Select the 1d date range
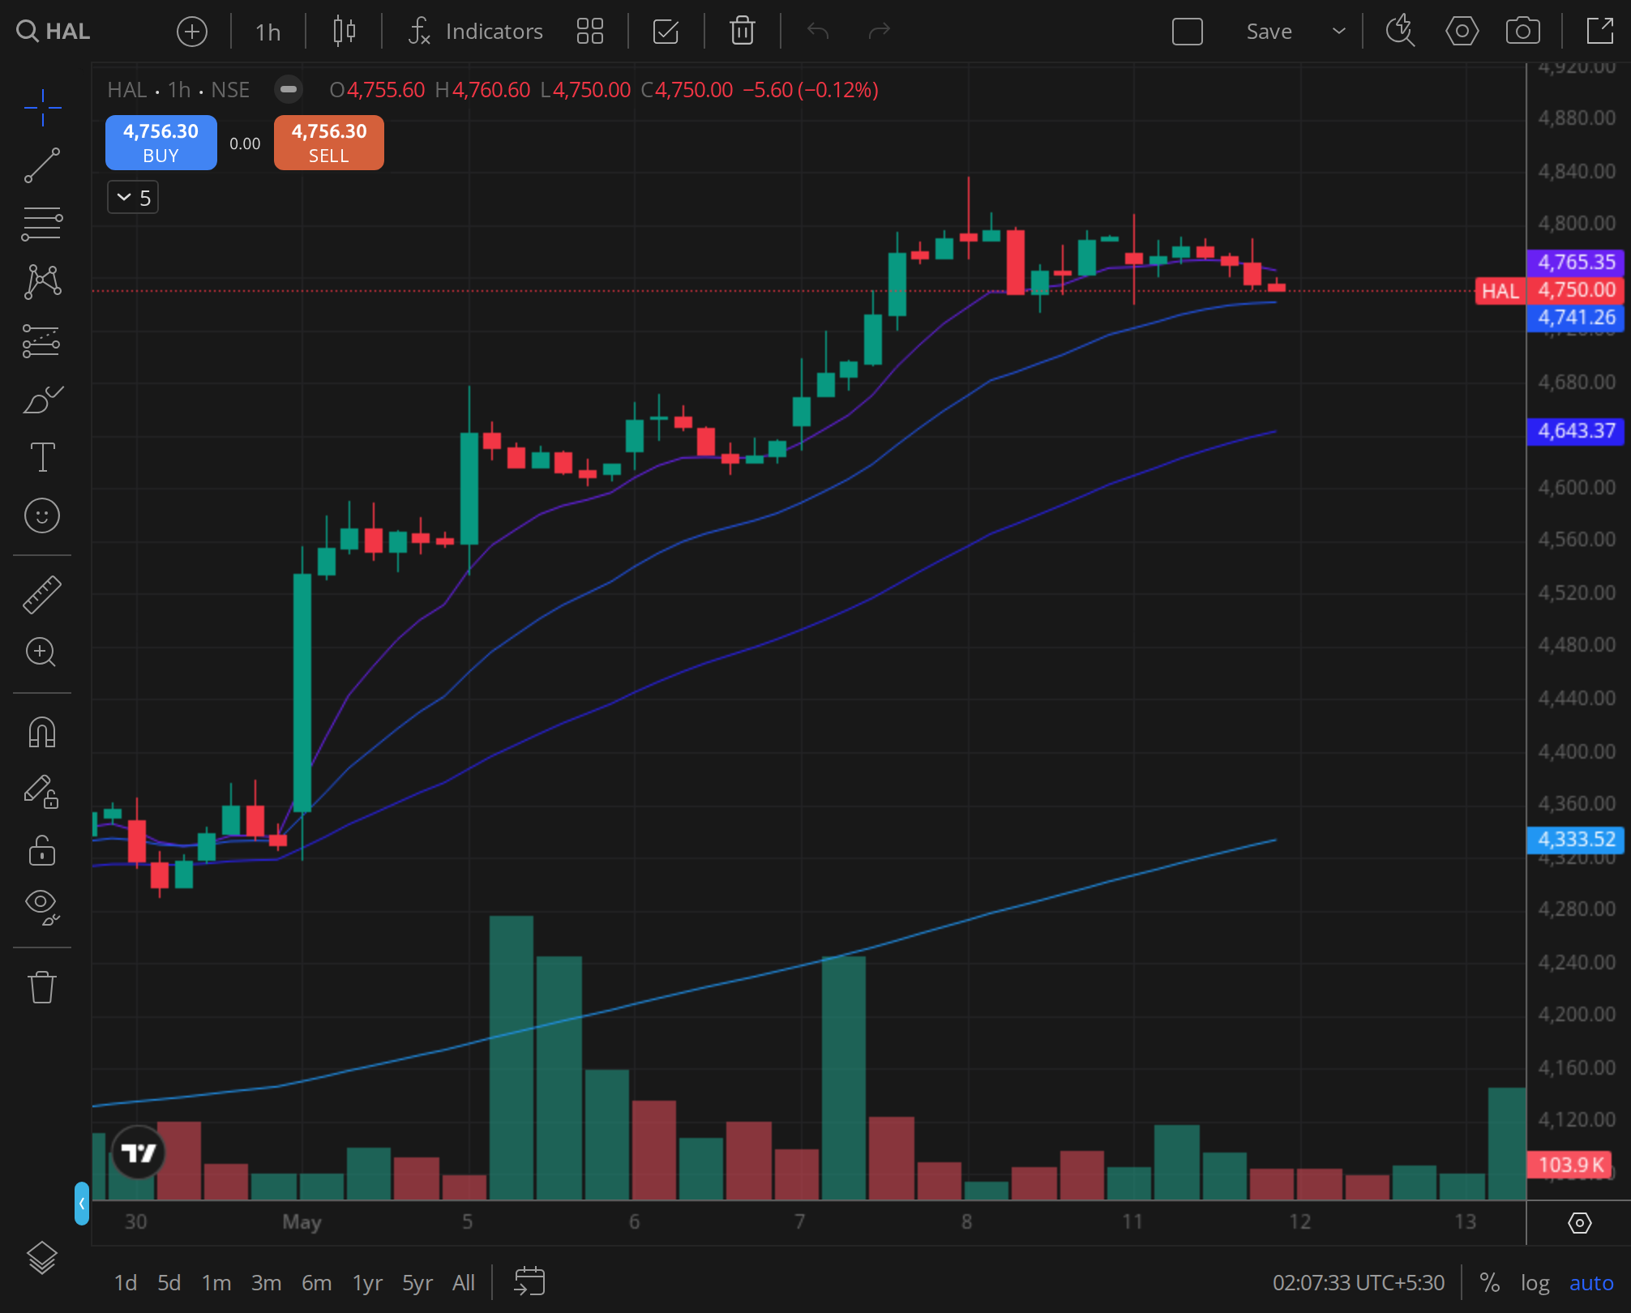 tap(125, 1283)
